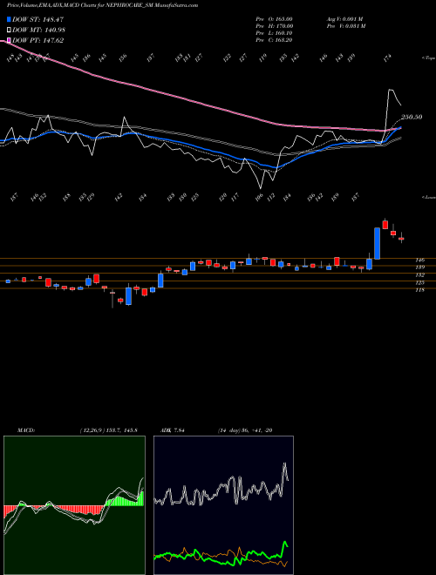Click the 106 lowest value label
Image resolution: width=436 pixels, height=575 pixels.
[259, 197]
